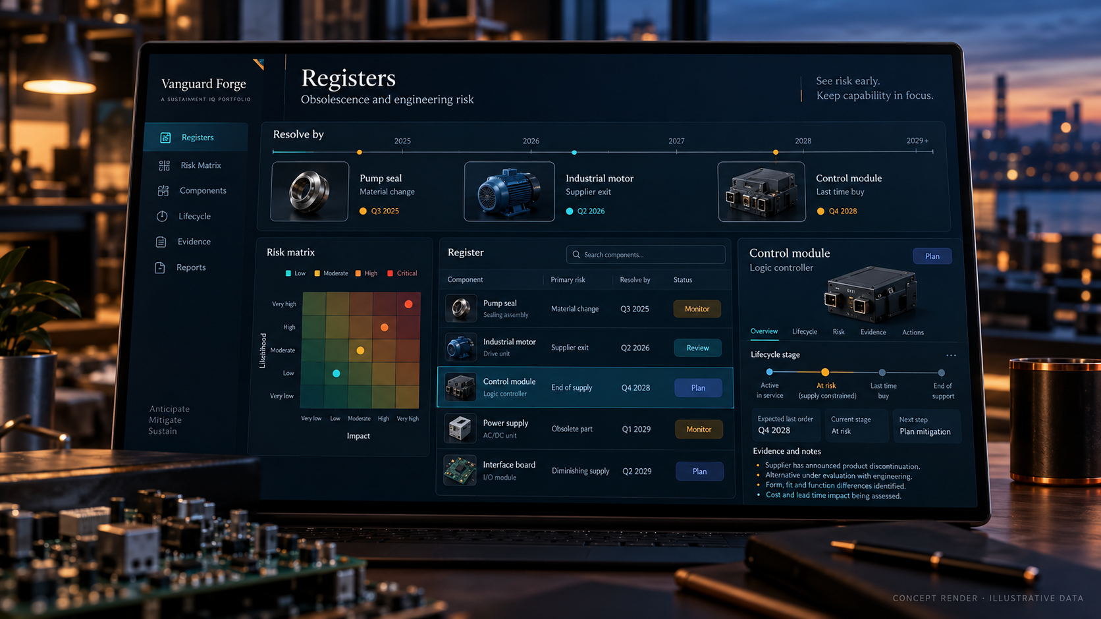Switch to the Evidence detail tab

873,333
